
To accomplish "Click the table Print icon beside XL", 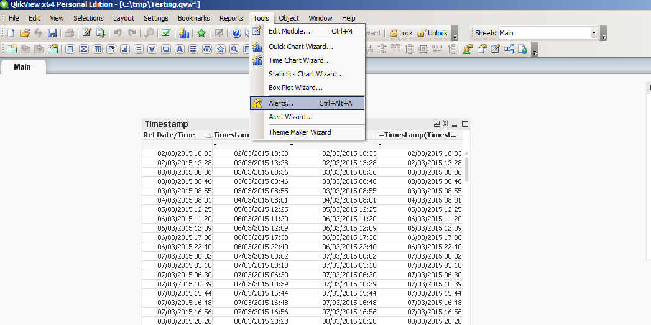I will (x=436, y=124).
